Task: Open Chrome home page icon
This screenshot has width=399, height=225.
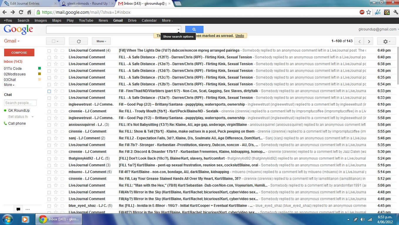Action: 29,12
